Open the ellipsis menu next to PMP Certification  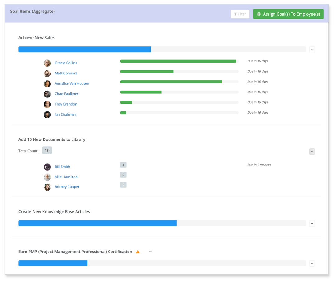[151, 252]
